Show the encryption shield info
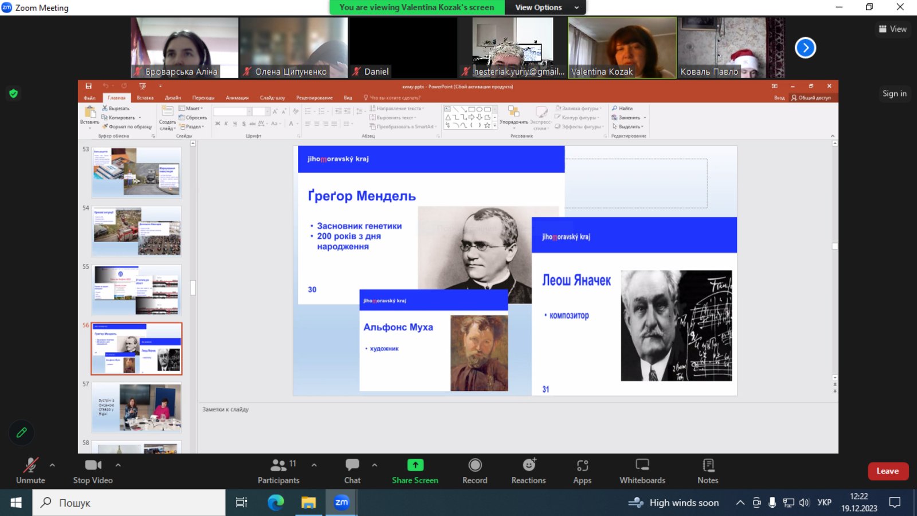917x516 pixels. tap(14, 93)
